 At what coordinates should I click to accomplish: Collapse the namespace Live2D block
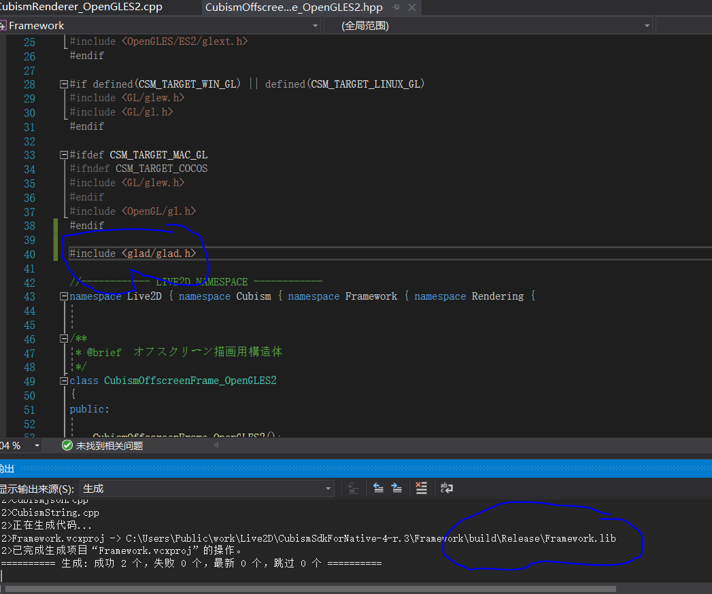pyautogui.click(x=64, y=296)
